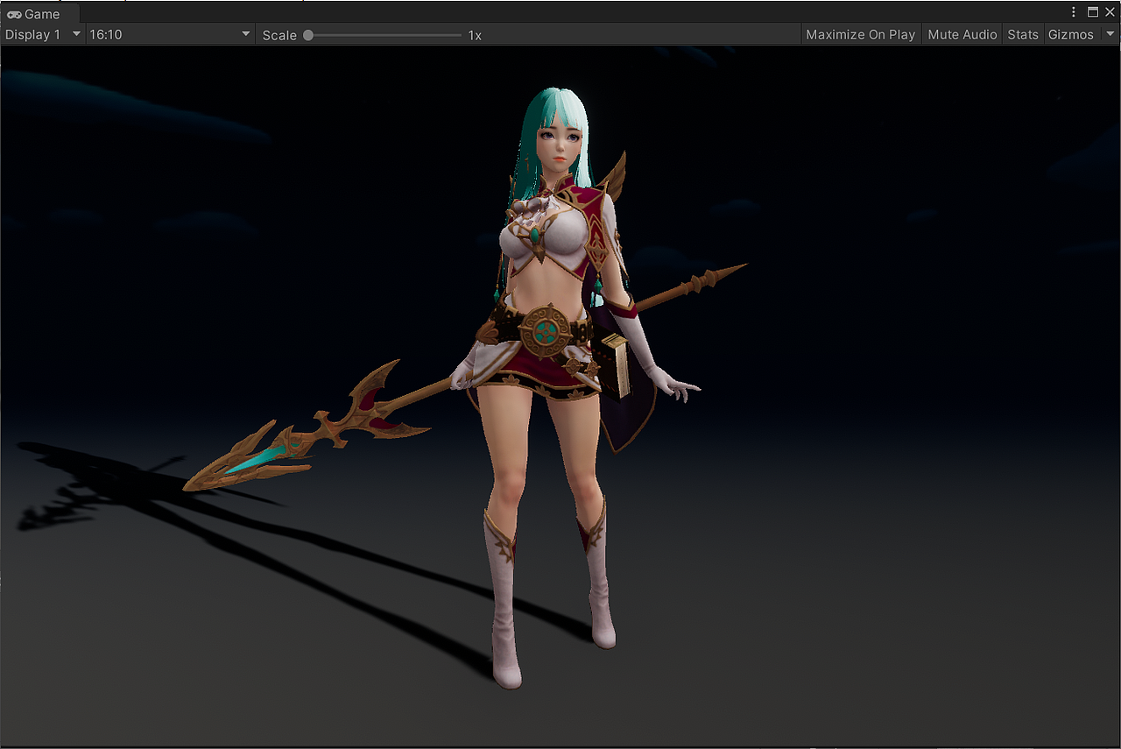Click the 1x scale value label
Screen dimensions: 1121x749
click(x=474, y=35)
